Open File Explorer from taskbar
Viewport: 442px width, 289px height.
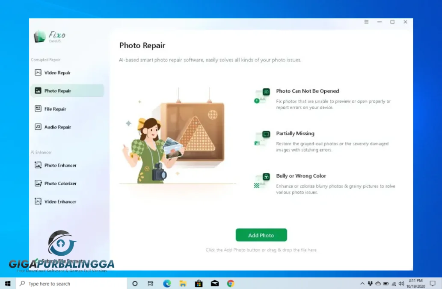point(183,283)
